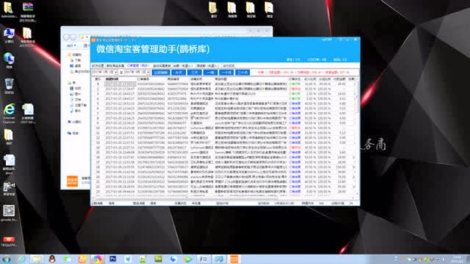This screenshot has height=264, width=470.
Task: Open File Explorer from the taskbar
Action: tap(37, 259)
